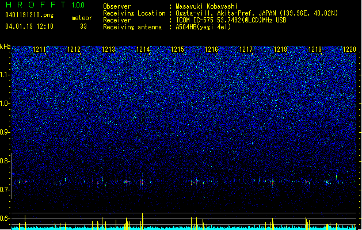
Task: Click the 1216 time marker
Action: pos(212,49)
